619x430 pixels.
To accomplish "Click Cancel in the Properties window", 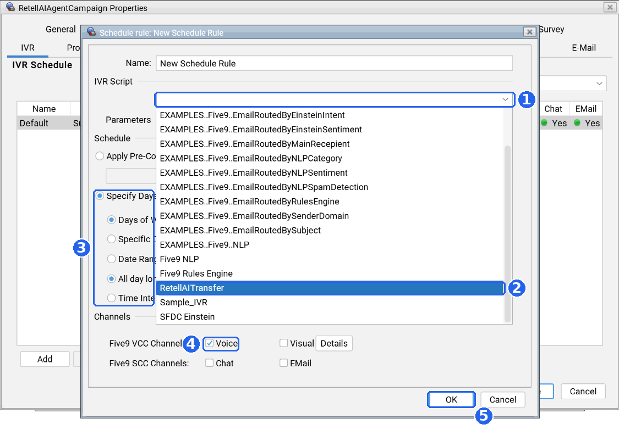I will click(583, 392).
